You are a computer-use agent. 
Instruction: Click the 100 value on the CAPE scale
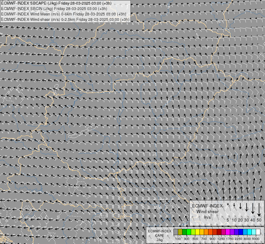click(x=178, y=239)
